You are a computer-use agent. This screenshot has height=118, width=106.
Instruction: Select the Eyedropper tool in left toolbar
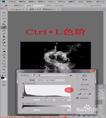coord(4,27)
